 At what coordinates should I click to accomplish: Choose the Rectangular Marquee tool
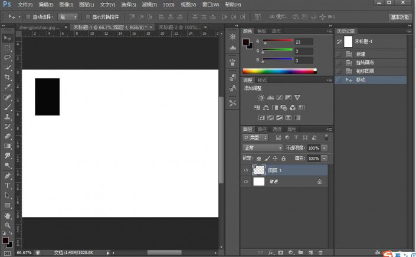(8, 48)
